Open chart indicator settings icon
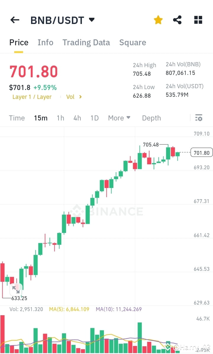This screenshot has width=213, height=354. tap(199, 118)
